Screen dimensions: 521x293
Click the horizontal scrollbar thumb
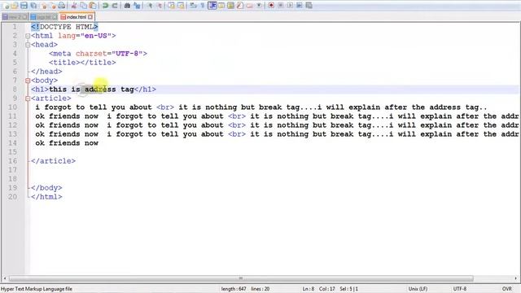pyautogui.click(x=241, y=278)
